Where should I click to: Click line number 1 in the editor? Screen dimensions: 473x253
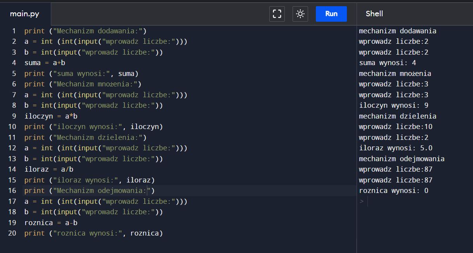tap(14, 31)
